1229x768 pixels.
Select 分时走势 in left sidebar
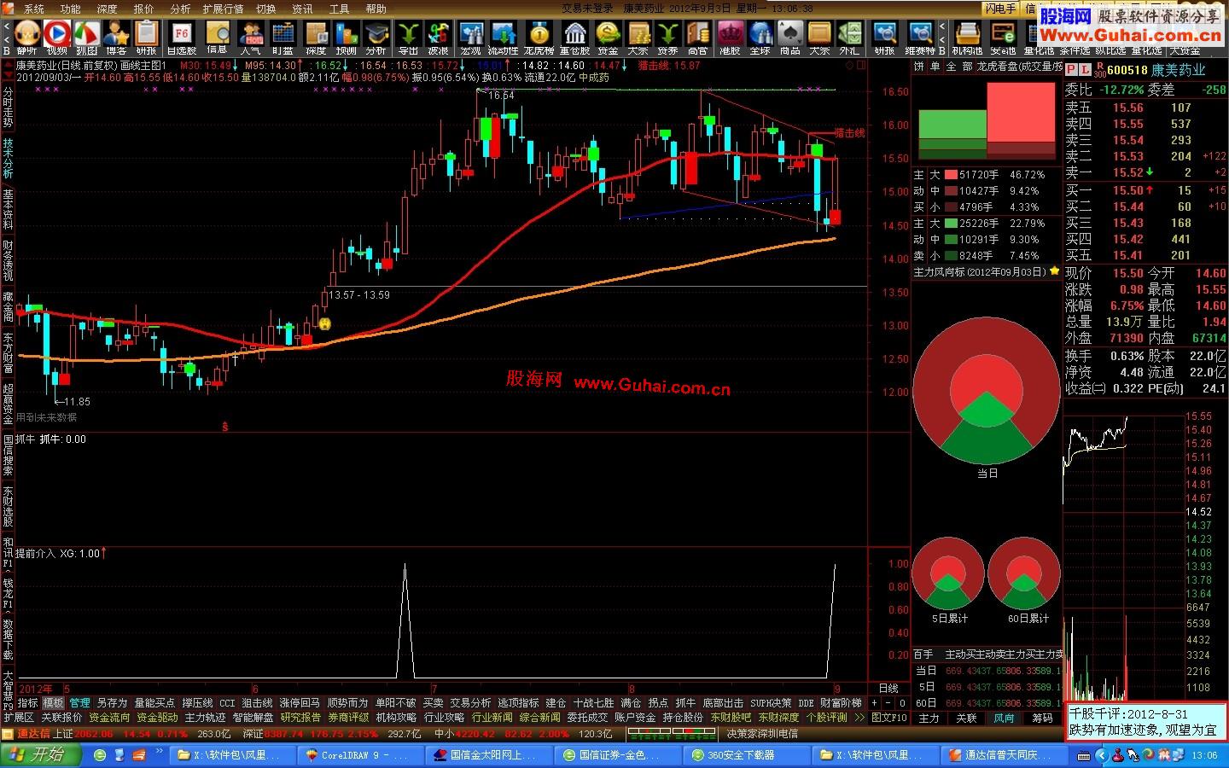tap(8, 107)
